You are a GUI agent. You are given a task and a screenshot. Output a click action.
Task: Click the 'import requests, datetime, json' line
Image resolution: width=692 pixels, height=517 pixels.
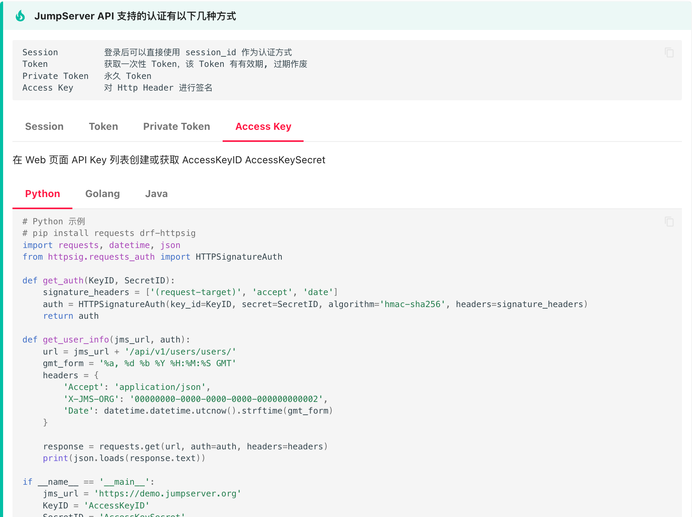101,245
